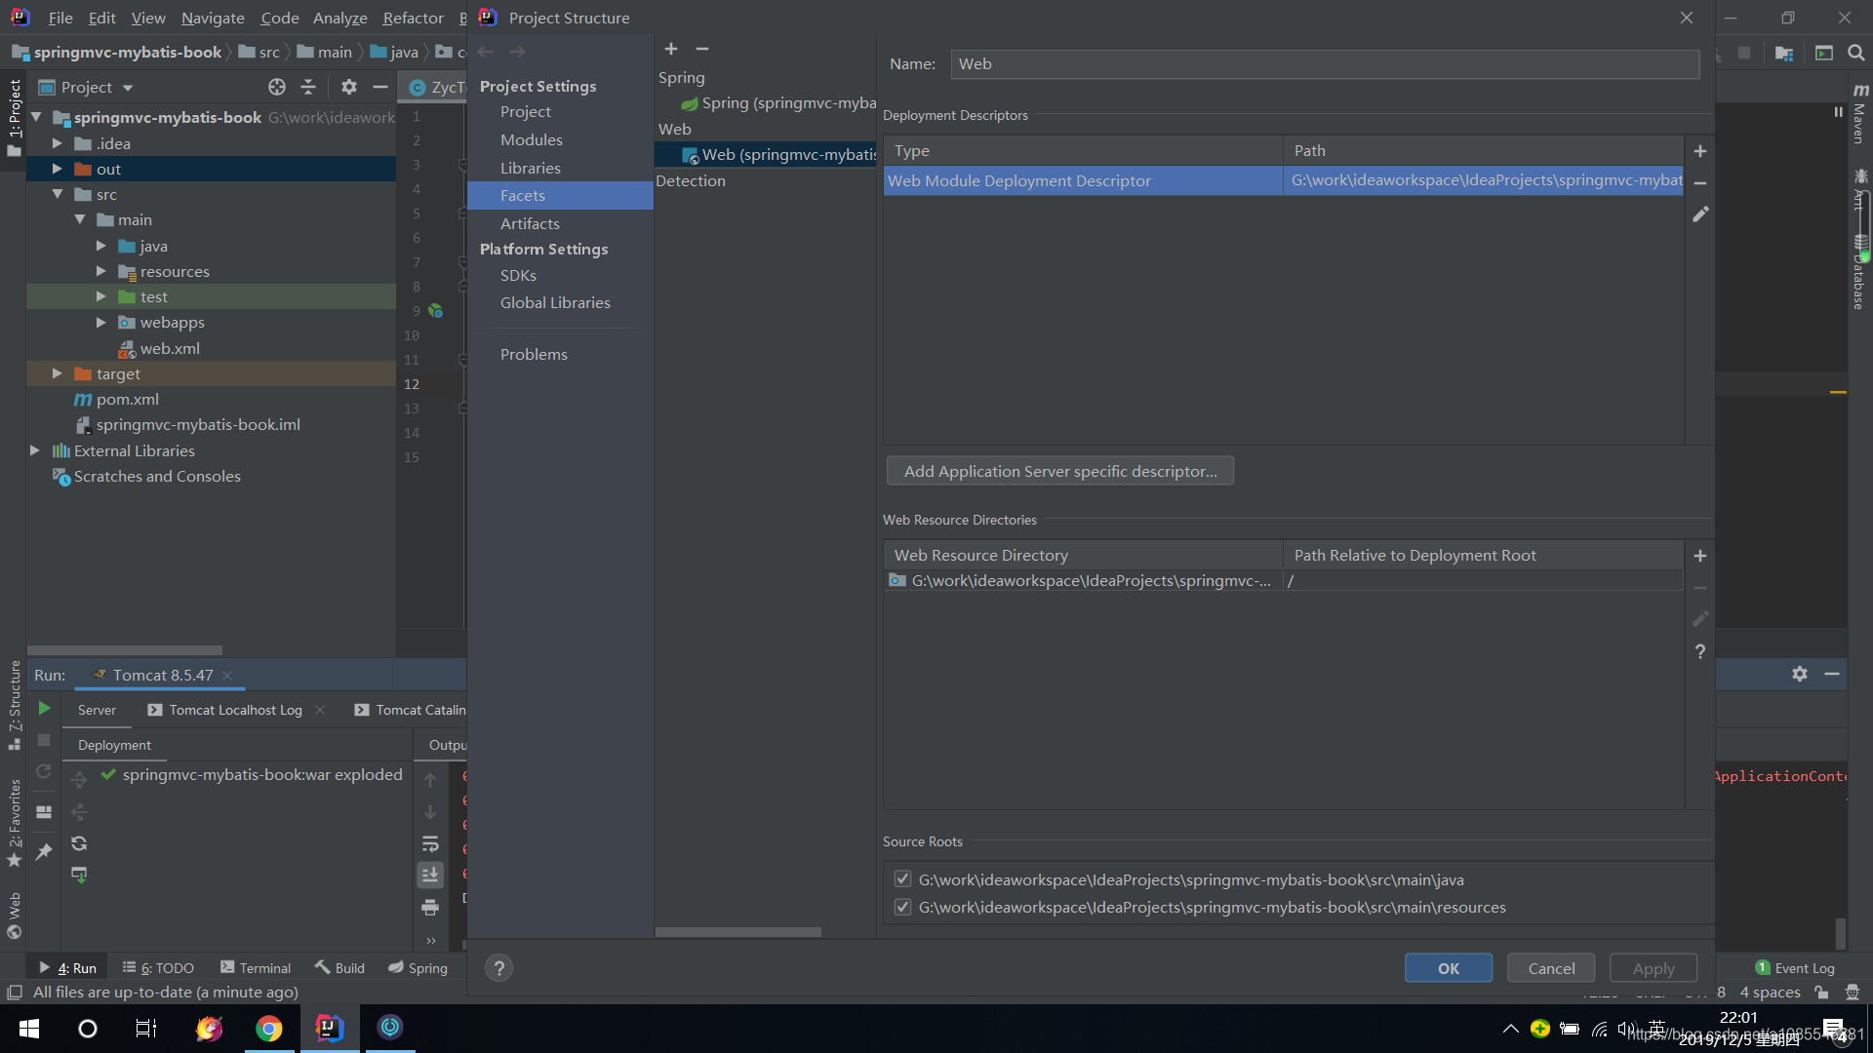Click the facet list horizontal scrollbar
This screenshot has width=1873, height=1053.
(x=738, y=932)
